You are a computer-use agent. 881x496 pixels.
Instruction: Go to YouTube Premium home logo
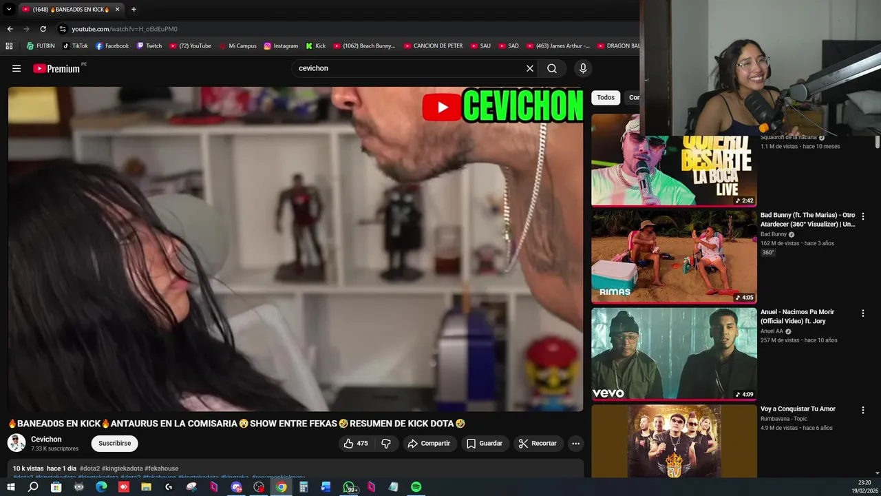point(56,68)
